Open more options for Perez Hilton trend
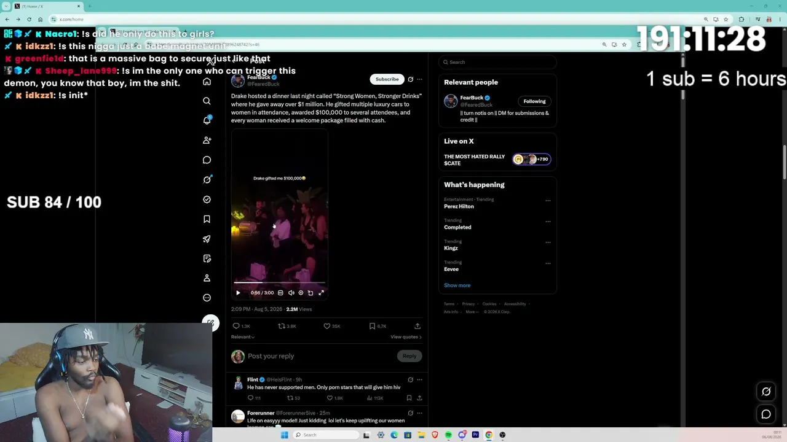The image size is (787, 442). tap(548, 201)
